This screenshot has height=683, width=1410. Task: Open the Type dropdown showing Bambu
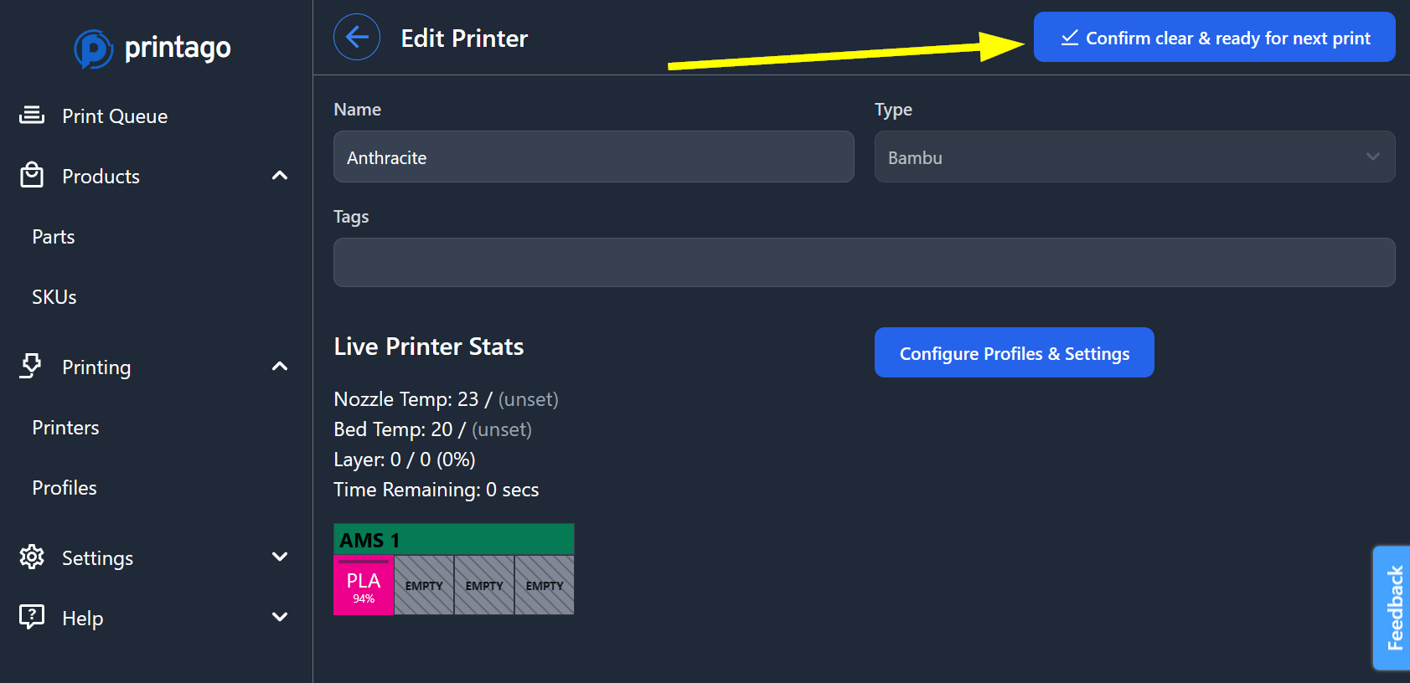point(1134,157)
